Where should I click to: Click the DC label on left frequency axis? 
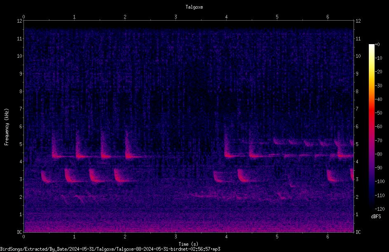coord(19,232)
